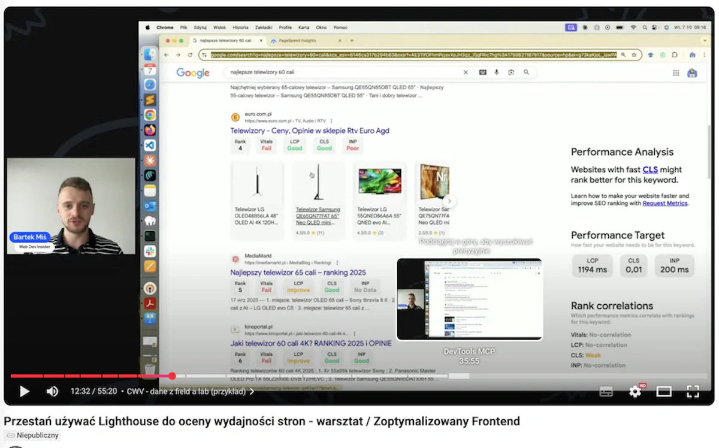Screen dimensions: 719x448
Task: Open more options for the euro.com.pl result
Action: click(x=331, y=121)
